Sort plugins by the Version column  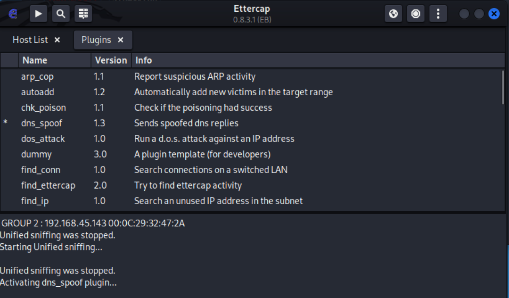(111, 60)
